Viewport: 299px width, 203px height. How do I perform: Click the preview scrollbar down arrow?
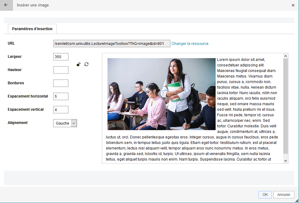coord(285,161)
